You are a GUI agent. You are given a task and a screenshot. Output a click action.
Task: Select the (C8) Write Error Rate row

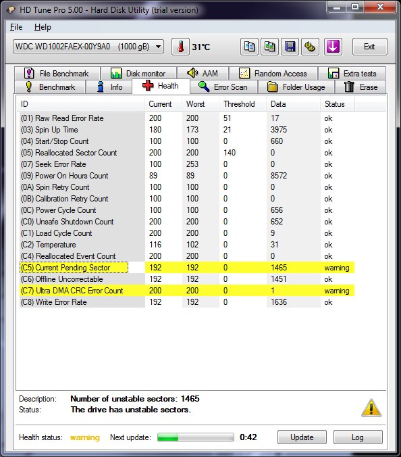click(x=187, y=302)
